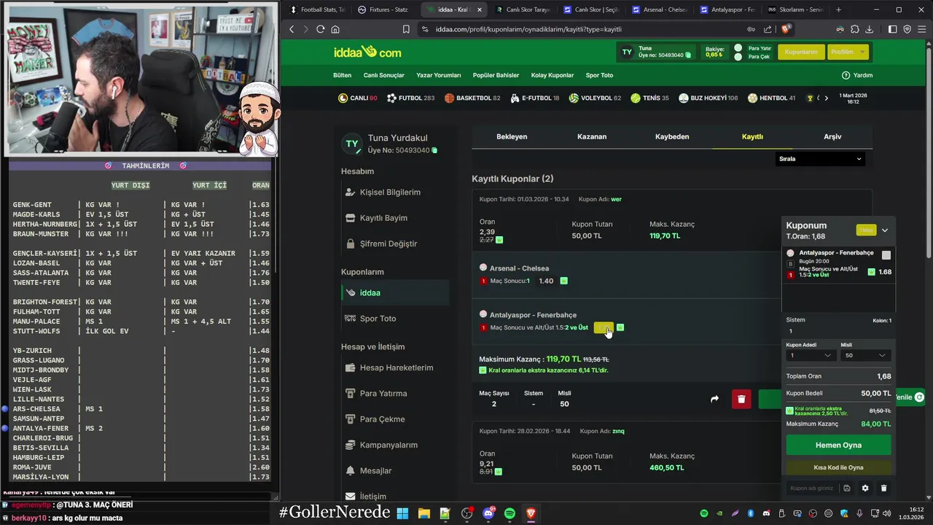933x525 pixels.
Task: Click the browser address bar URL
Action: click(528, 29)
